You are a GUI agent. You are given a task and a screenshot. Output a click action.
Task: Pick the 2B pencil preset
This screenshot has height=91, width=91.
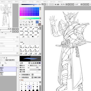37,47
